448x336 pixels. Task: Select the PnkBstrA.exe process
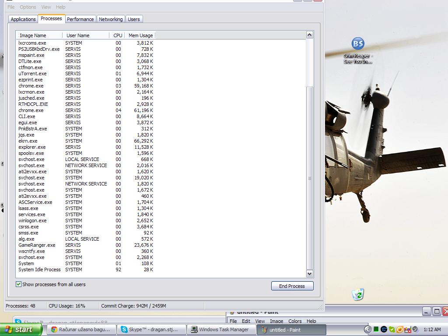point(86,129)
